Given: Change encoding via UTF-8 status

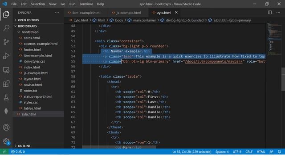Looking at the screenshot, I should [x=237, y=152].
